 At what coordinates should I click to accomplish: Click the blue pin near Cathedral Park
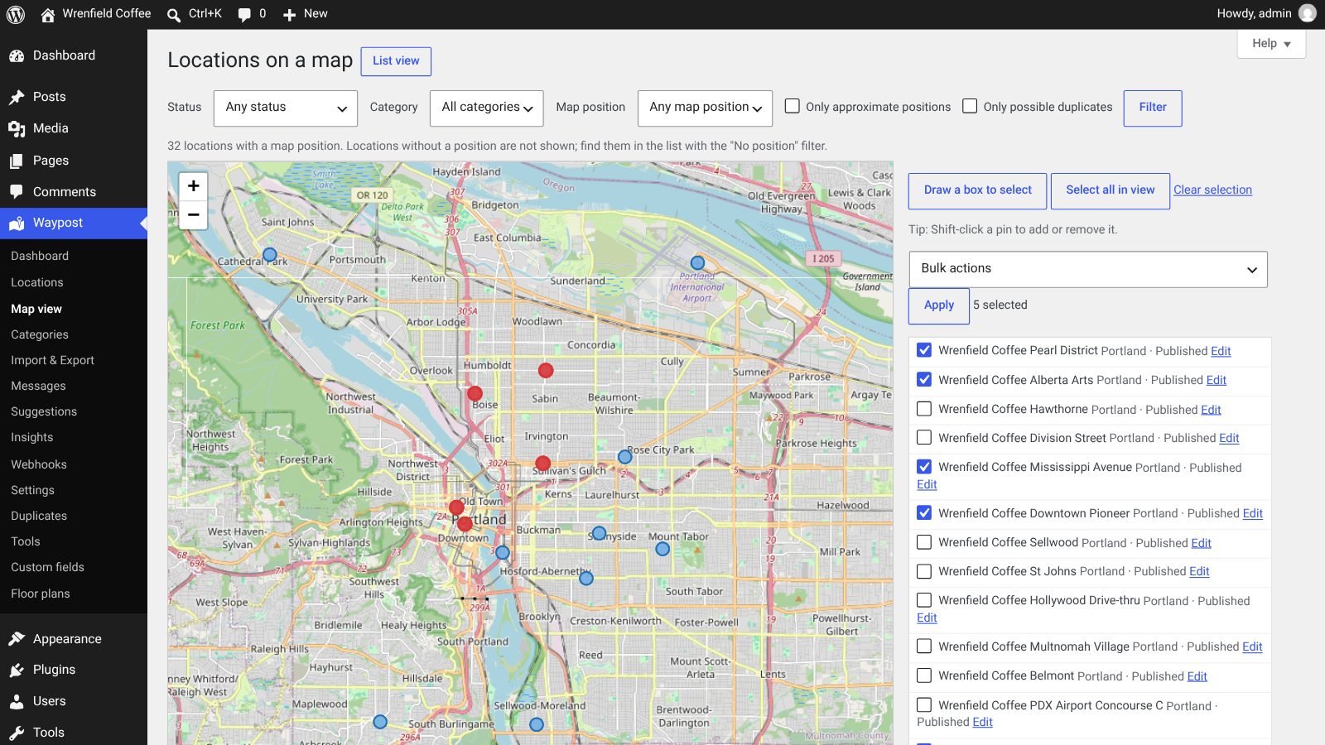click(x=269, y=255)
